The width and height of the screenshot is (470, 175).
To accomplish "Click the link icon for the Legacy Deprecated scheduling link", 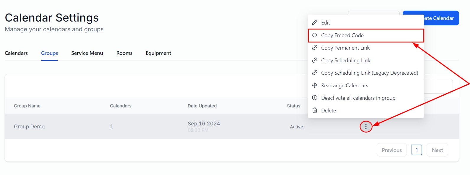I will pos(315,73).
